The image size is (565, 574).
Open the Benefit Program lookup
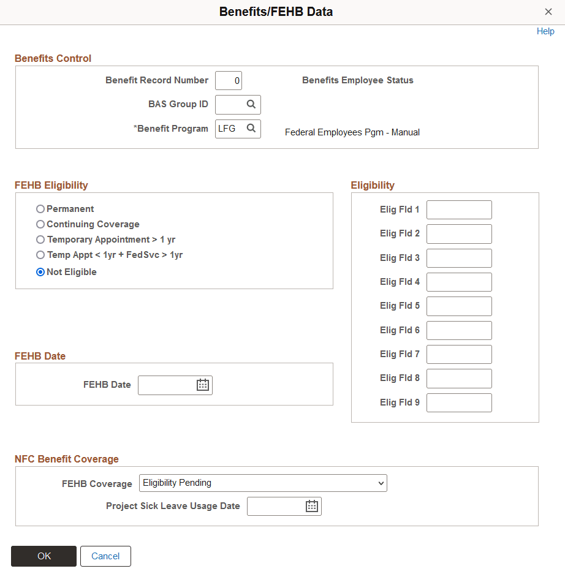coord(251,129)
